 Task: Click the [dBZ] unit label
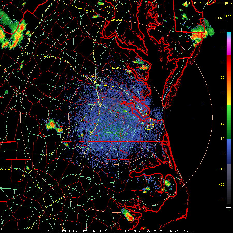[220, 18]
